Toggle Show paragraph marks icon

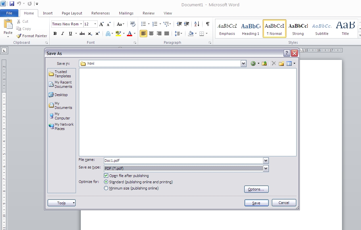[x=208, y=24]
